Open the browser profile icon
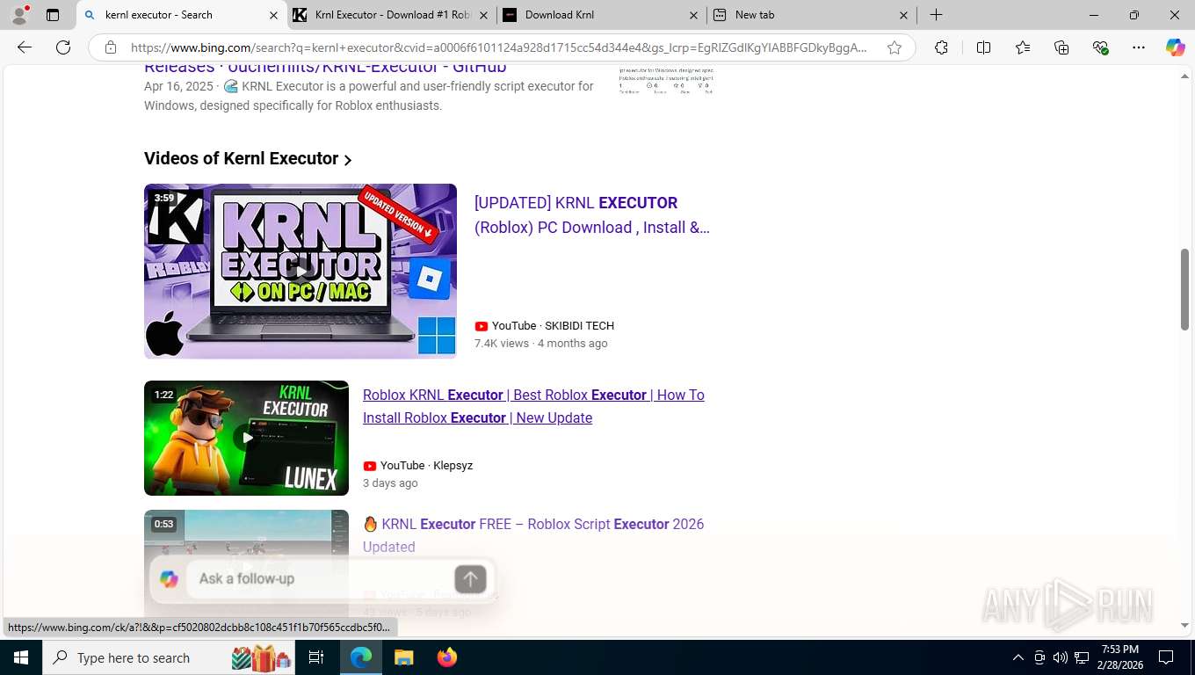 coord(19,15)
